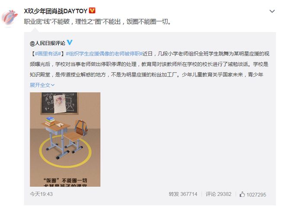Click the orange V verification badge
The height and width of the screenshot is (206, 281).
coord(92,10)
